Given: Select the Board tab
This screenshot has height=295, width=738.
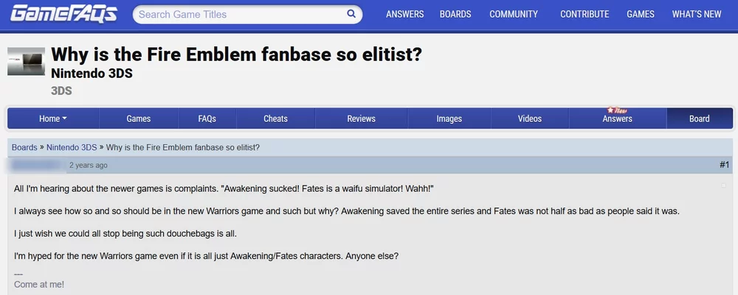Looking at the screenshot, I should click(699, 118).
